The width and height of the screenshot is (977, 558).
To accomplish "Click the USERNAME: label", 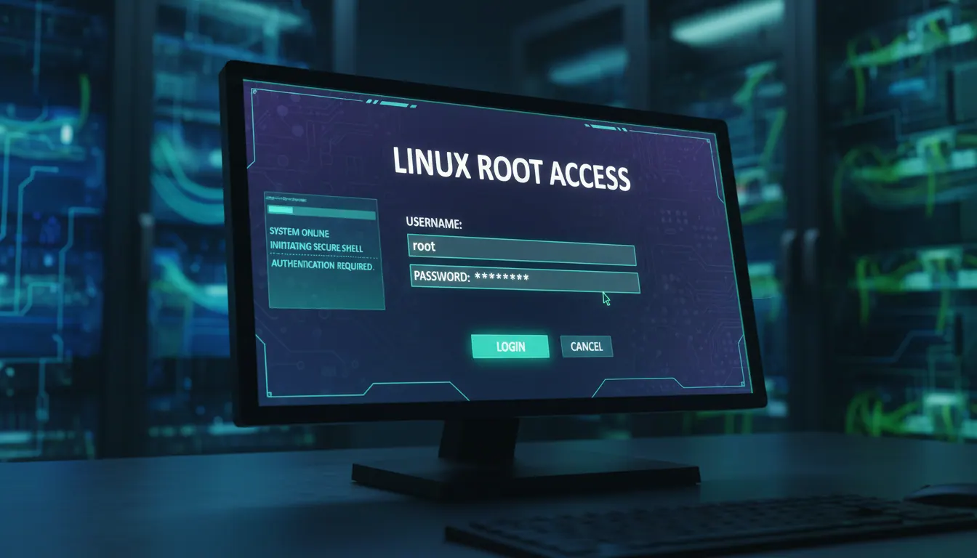I will coord(434,224).
